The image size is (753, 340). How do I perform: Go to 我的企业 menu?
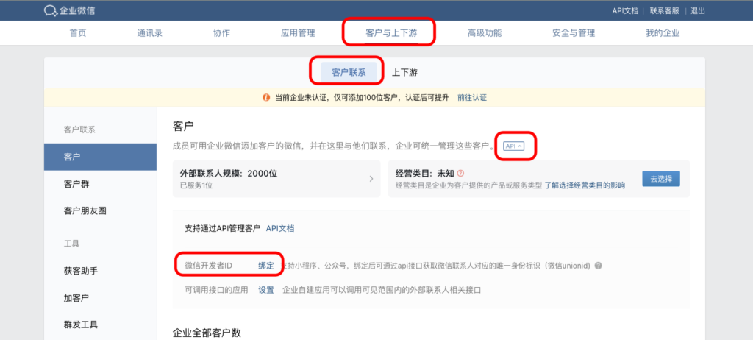tap(663, 33)
